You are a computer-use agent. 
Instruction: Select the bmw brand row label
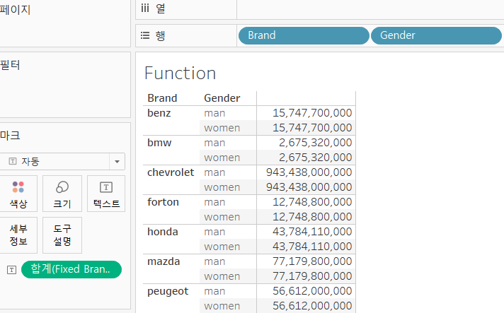pos(159,143)
